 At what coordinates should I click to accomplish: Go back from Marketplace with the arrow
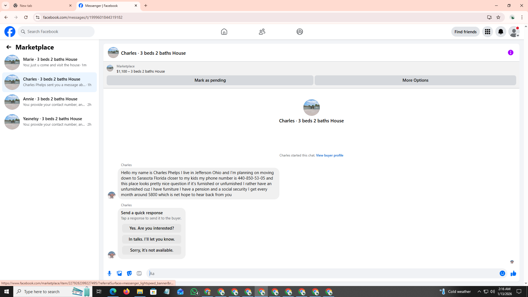coord(9,47)
